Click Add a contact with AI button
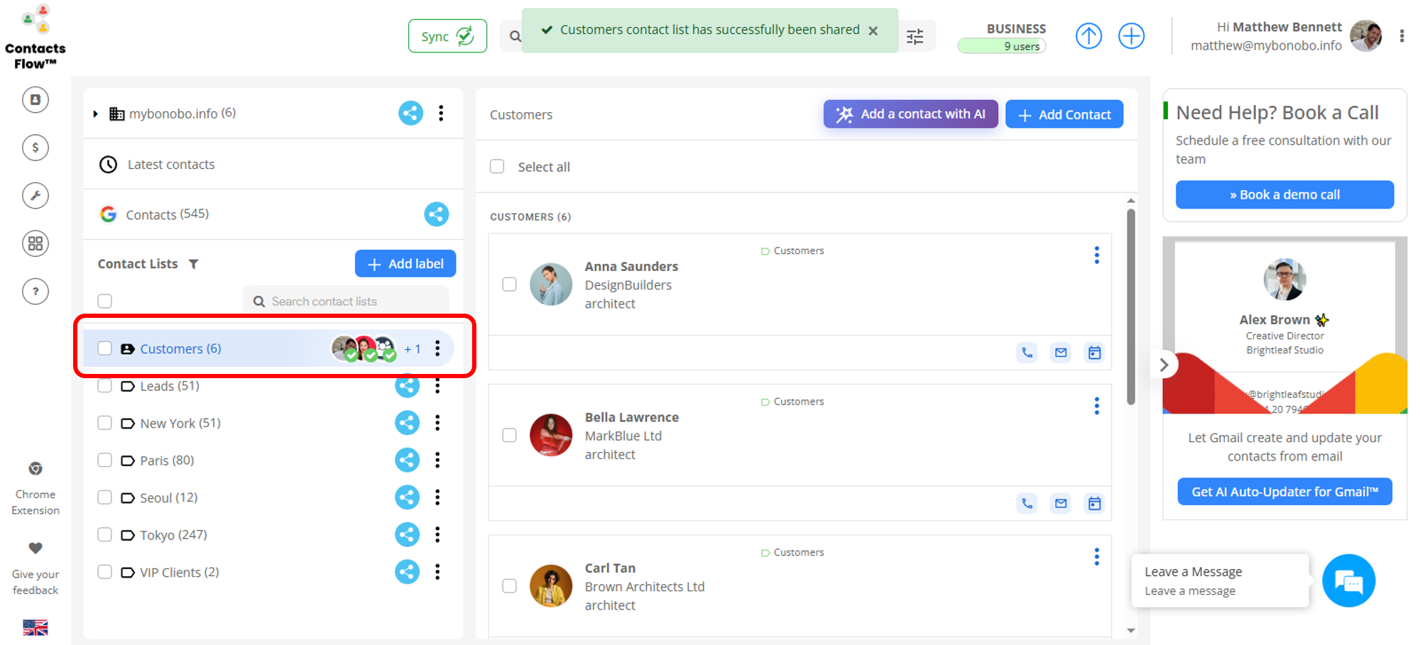 (910, 114)
